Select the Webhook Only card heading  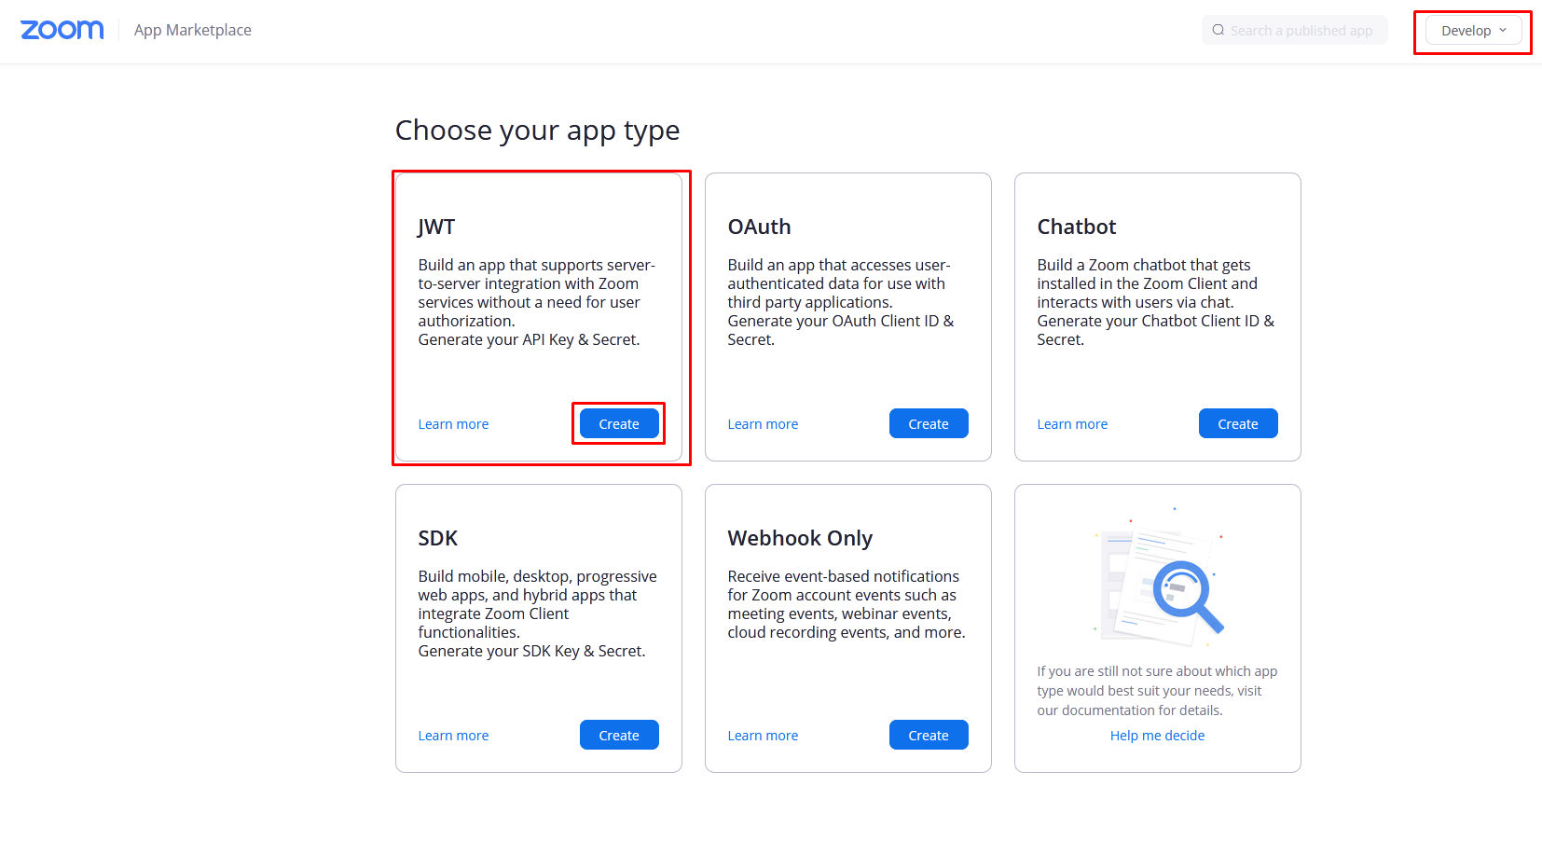(x=800, y=538)
